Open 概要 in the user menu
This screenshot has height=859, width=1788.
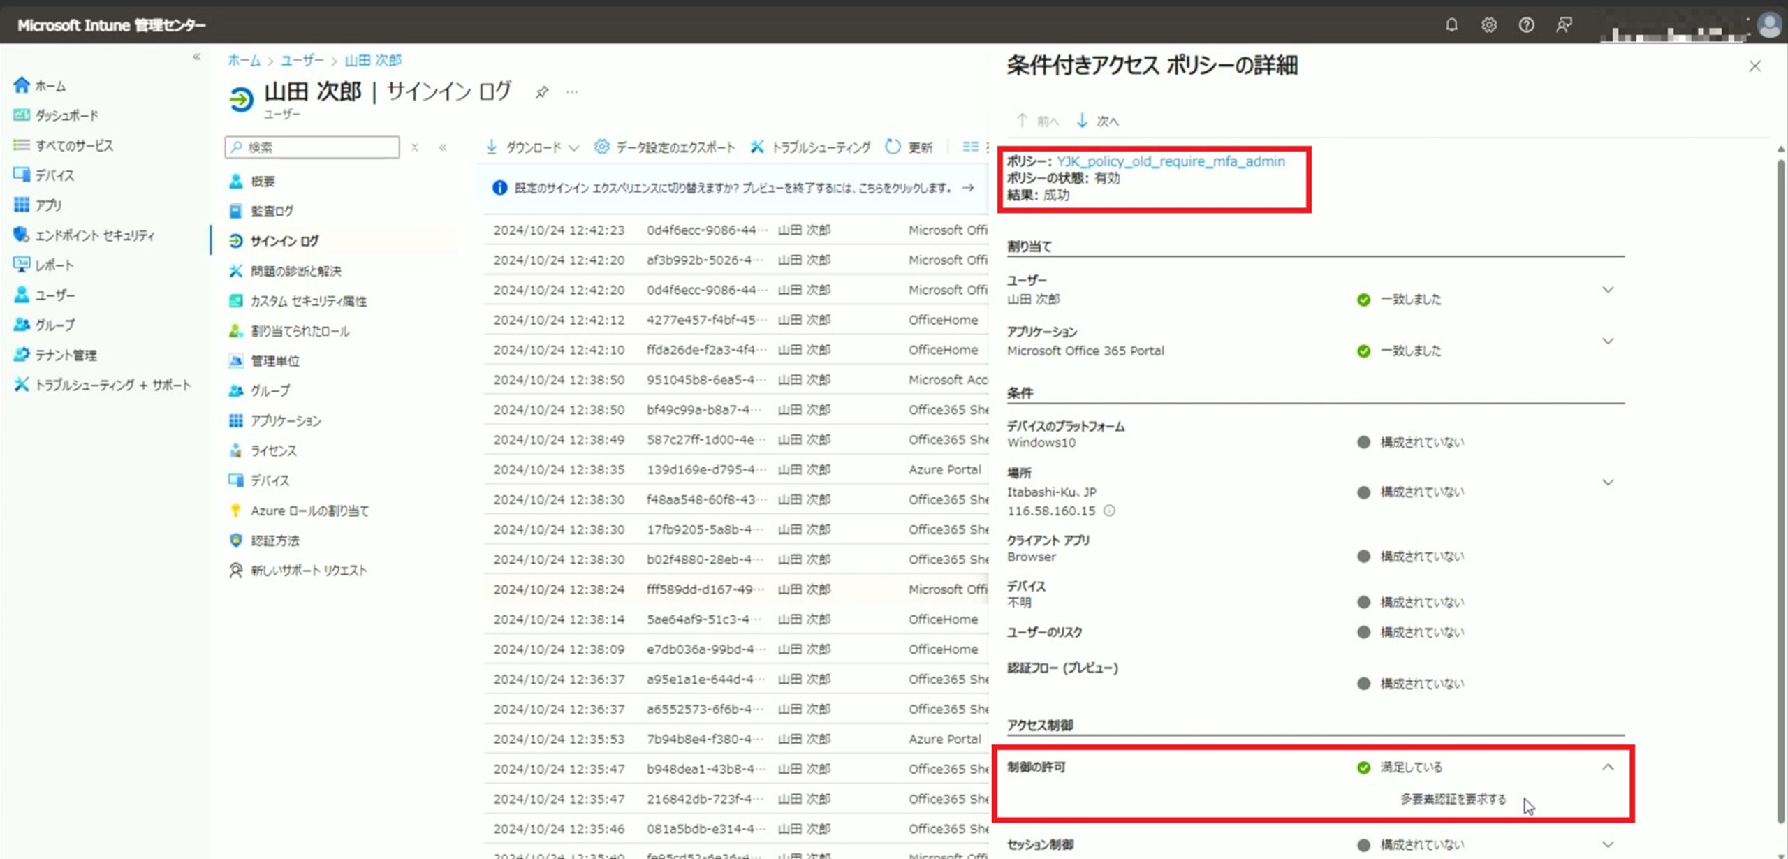coord(252,182)
